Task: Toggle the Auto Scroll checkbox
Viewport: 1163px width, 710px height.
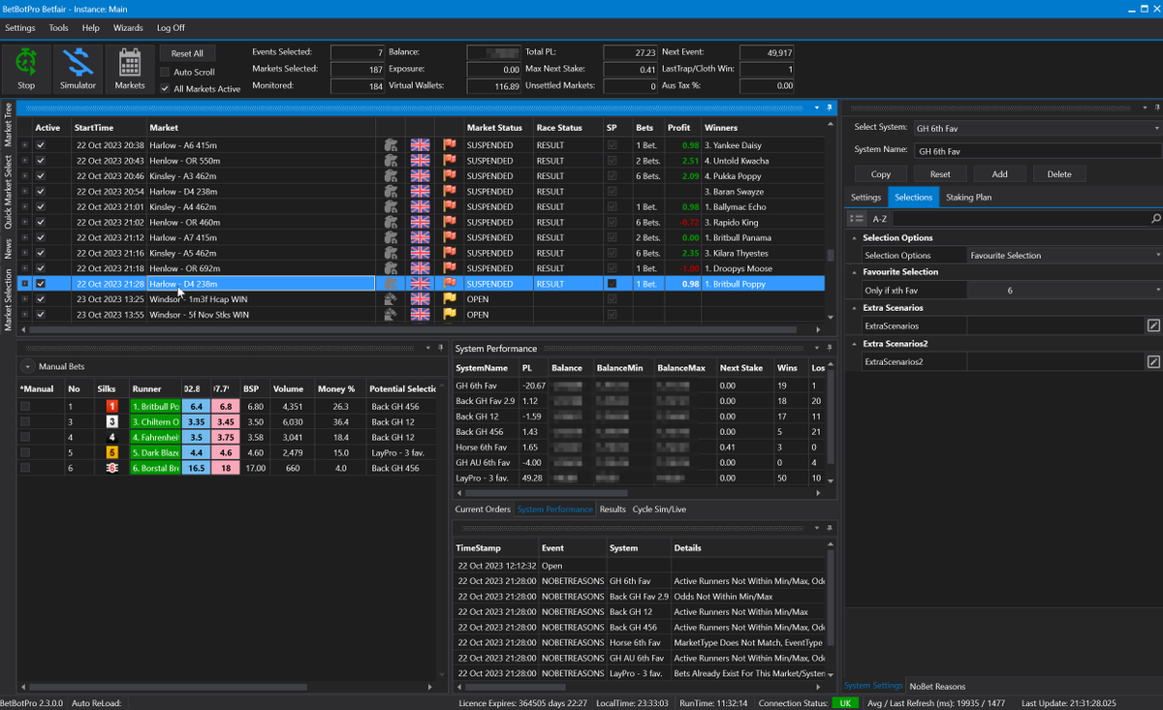Action: [165, 73]
